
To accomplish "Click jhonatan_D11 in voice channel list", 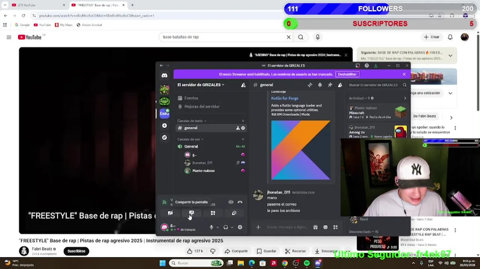I will coord(202,163).
